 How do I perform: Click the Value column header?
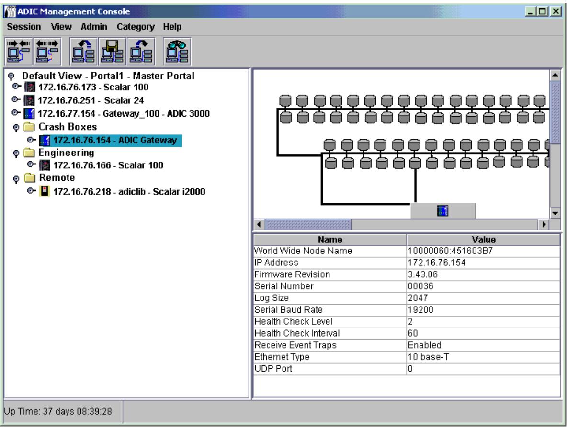tap(484, 240)
